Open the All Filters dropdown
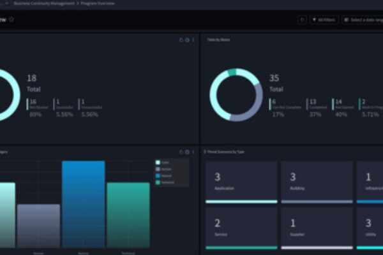The width and height of the screenshot is (383, 255). point(324,20)
